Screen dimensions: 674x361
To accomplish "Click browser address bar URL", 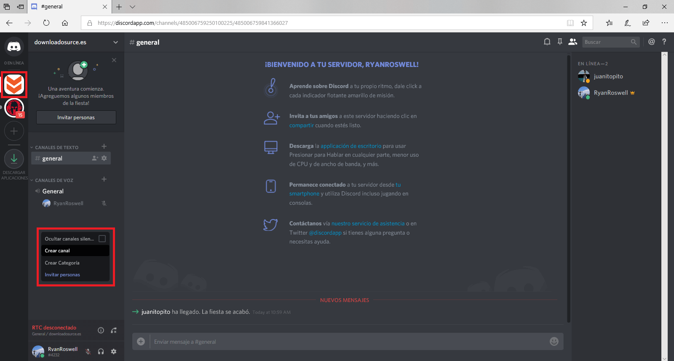I will click(193, 23).
